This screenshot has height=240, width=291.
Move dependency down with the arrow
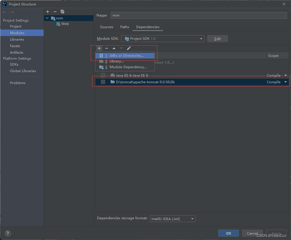pos(121,48)
